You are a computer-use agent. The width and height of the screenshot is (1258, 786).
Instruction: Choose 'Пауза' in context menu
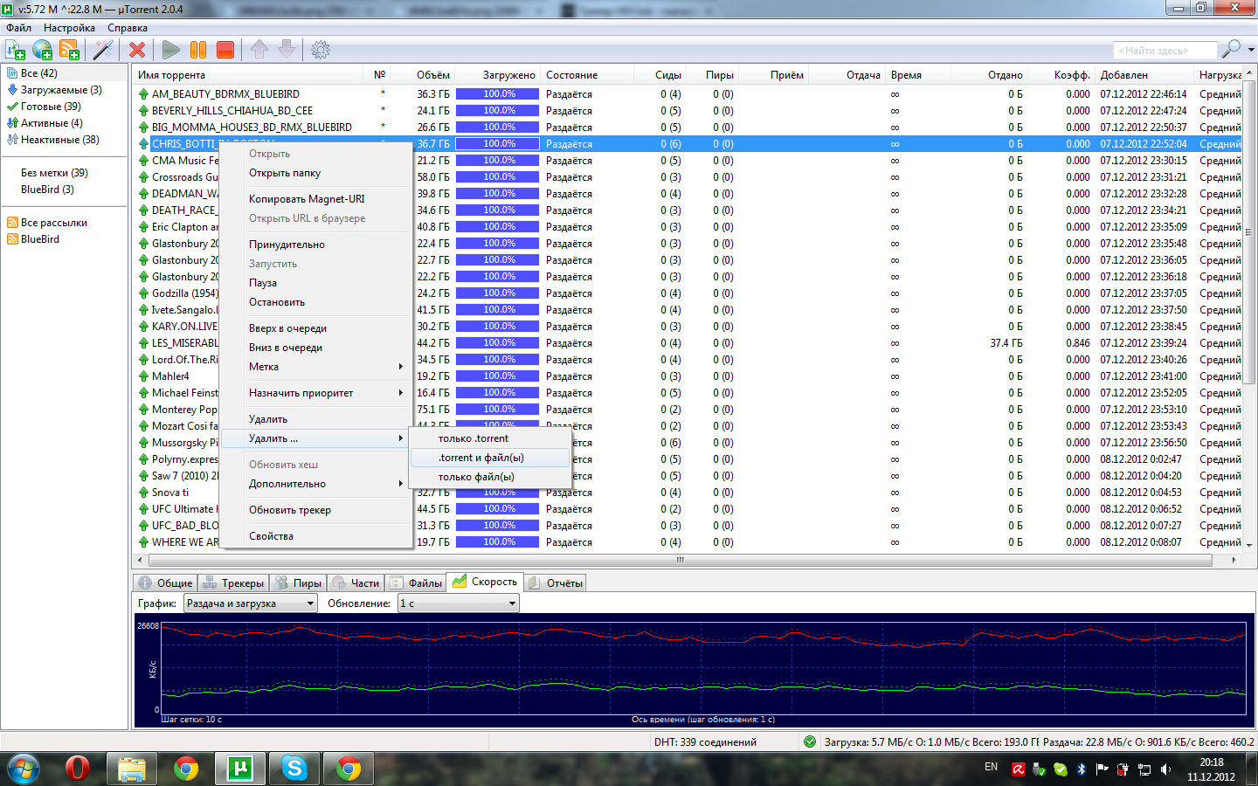pos(315,283)
